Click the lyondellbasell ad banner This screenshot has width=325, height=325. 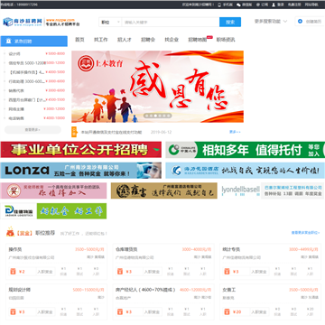click(x=273, y=190)
